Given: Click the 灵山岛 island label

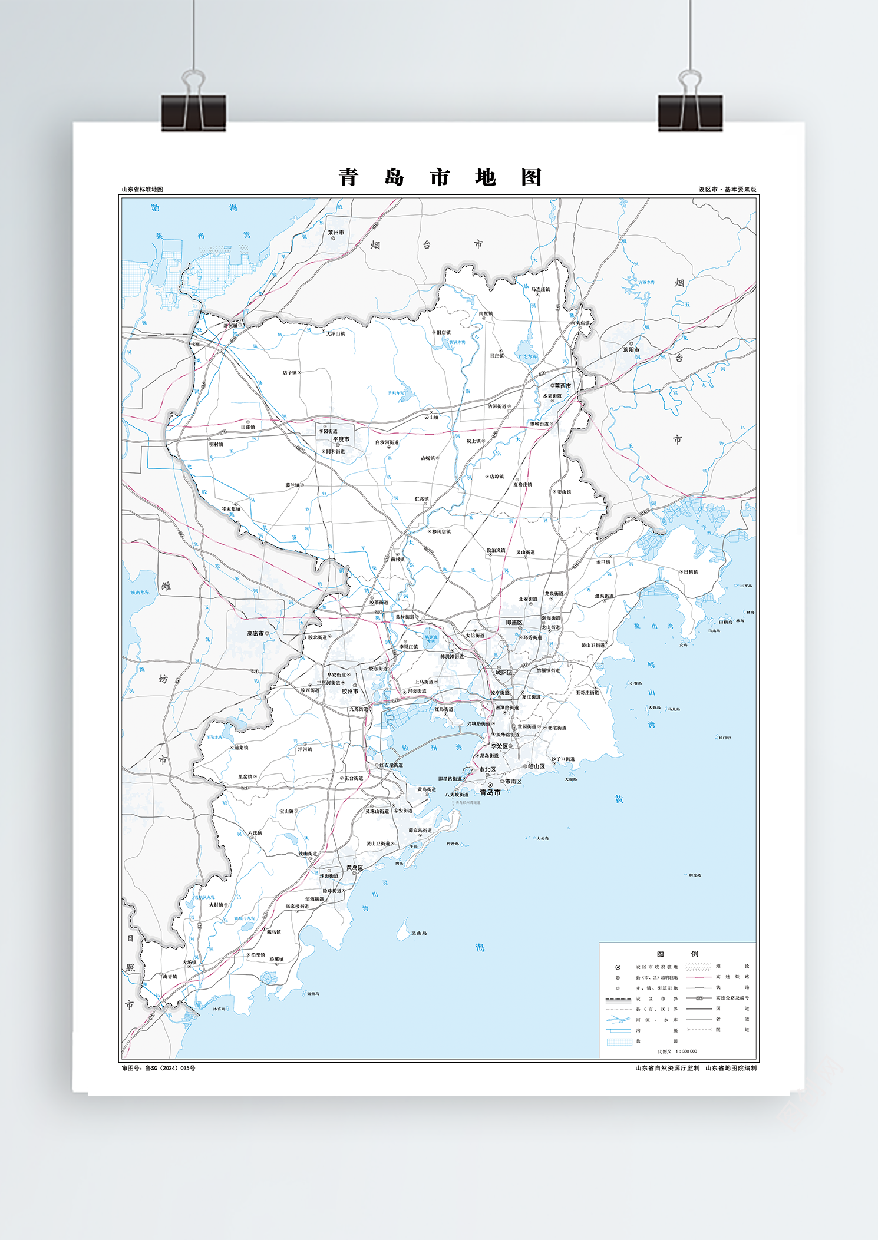Looking at the screenshot, I should click(420, 933).
